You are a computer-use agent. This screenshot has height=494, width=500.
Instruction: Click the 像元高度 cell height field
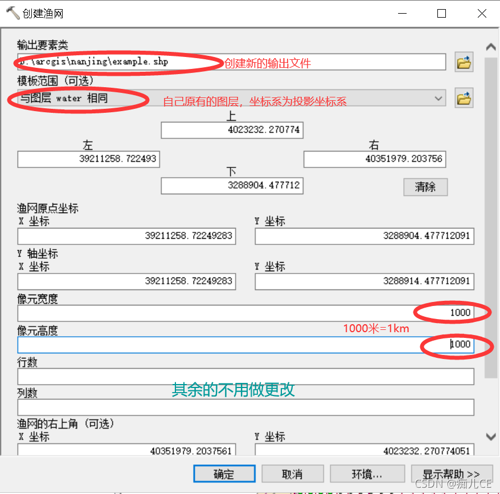click(246, 345)
